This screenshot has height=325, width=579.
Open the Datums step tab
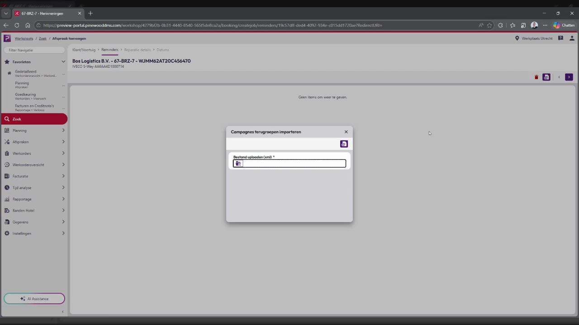[163, 50]
